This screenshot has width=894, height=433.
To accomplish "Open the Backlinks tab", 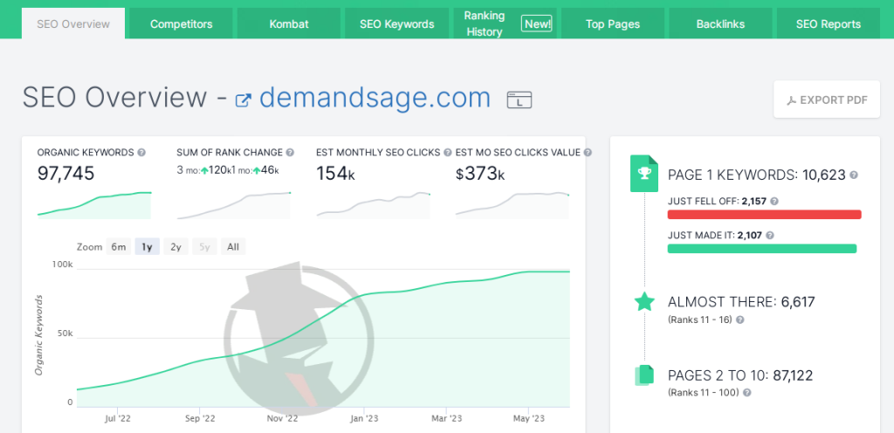I will [720, 24].
